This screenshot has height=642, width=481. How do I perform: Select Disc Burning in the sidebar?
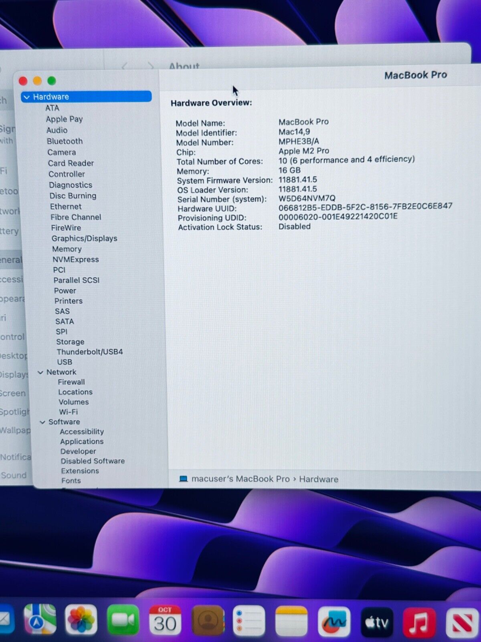coord(73,196)
